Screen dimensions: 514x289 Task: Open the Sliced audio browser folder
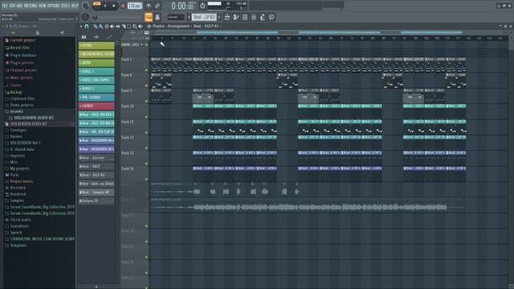(20, 219)
